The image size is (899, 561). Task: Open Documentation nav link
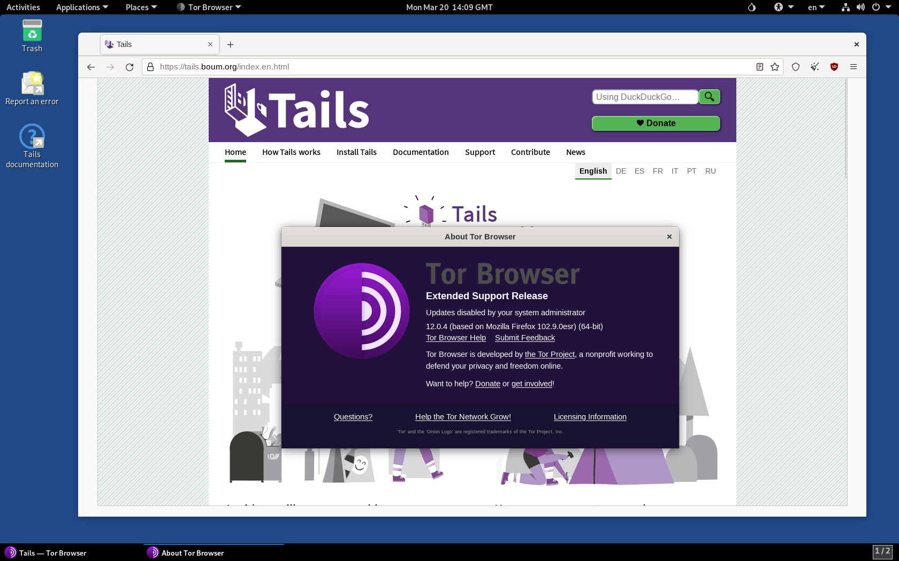421,152
